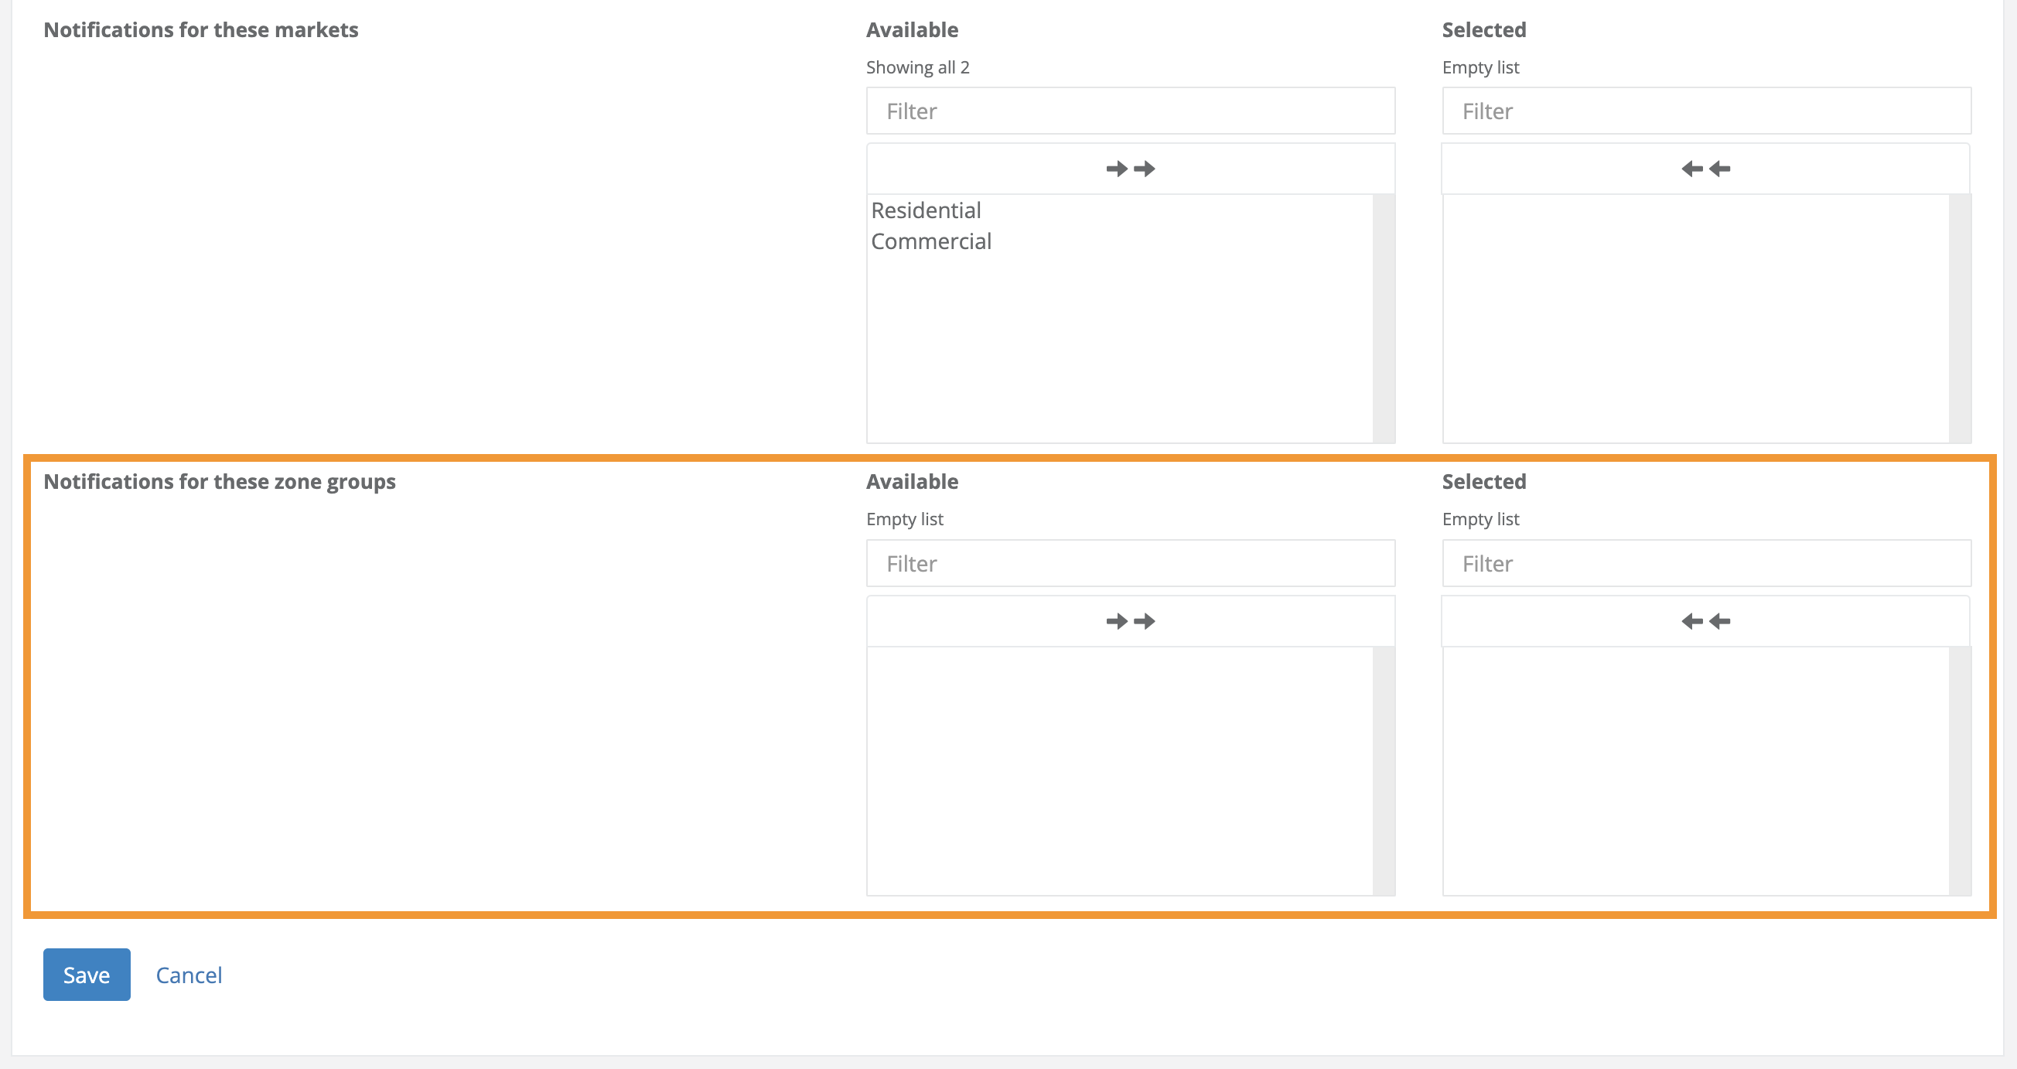Click the available markets list scrollbar
Viewport: 2017px width, 1069px height.
click(1384, 318)
